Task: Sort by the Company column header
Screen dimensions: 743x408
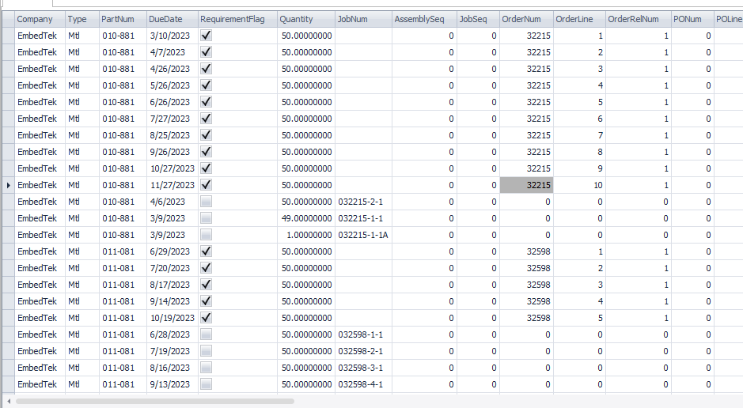Action: [x=40, y=20]
